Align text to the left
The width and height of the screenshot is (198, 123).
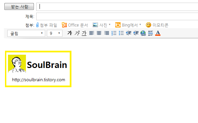92,33
